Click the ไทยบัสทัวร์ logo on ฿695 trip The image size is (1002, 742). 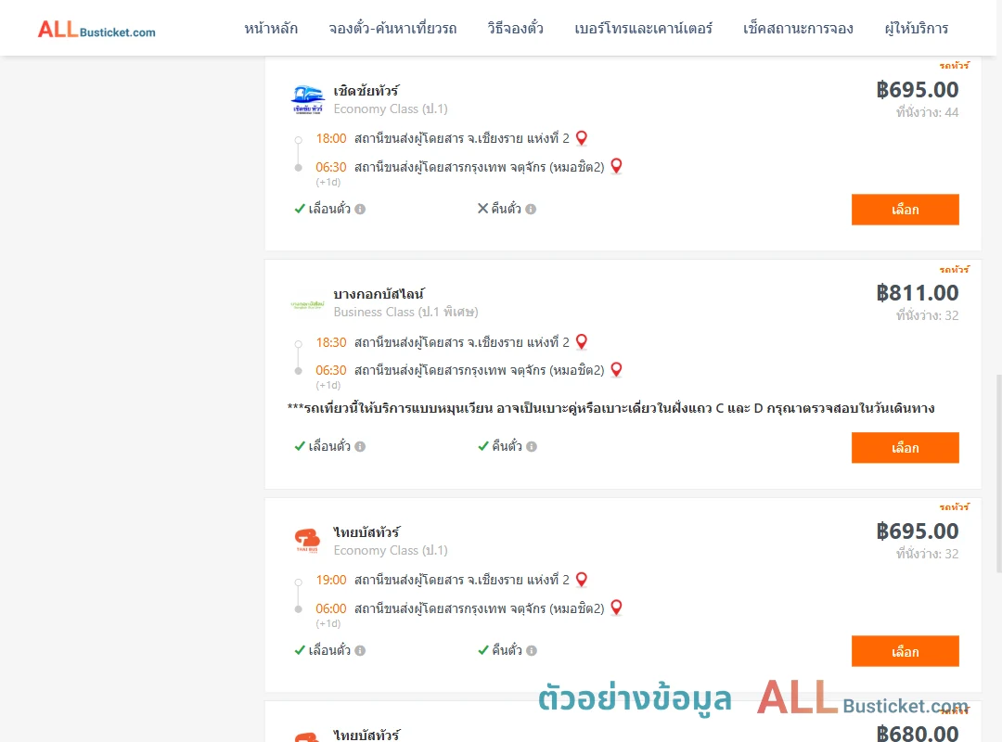307,541
